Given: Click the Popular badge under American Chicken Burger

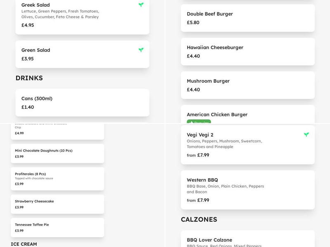Looking at the screenshot, I should click(x=199, y=122).
